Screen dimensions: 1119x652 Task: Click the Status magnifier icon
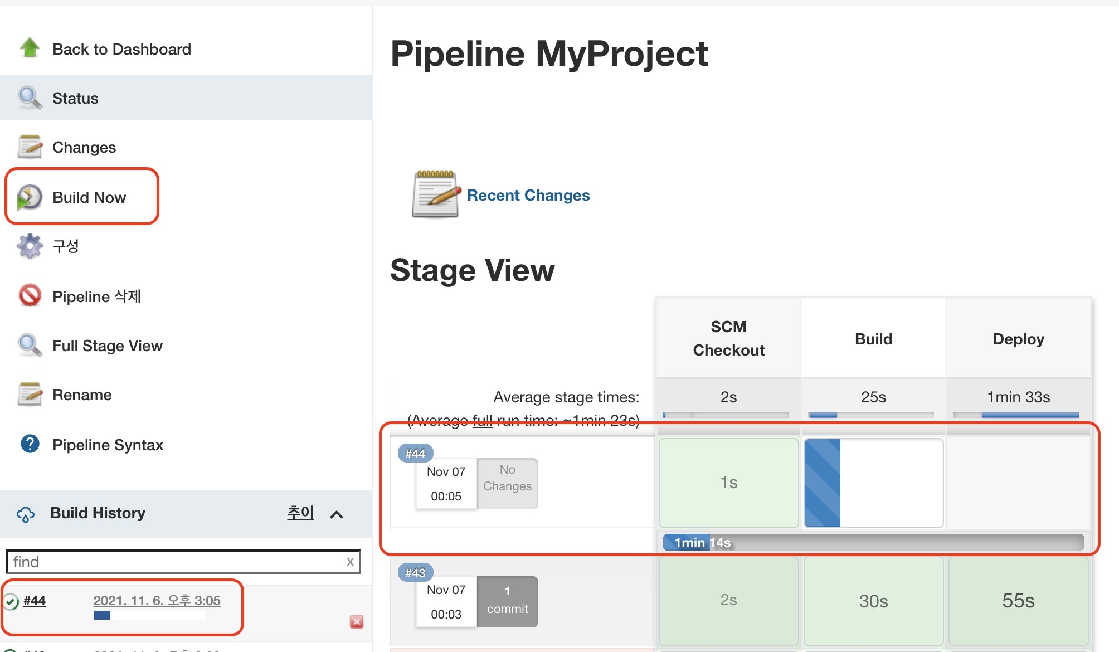coord(30,98)
